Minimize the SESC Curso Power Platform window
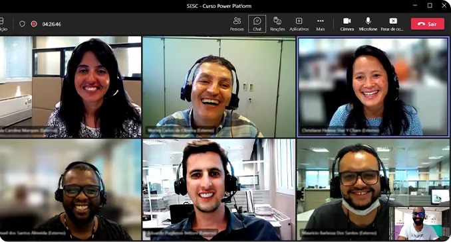451x242 pixels. [x=415, y=5]
